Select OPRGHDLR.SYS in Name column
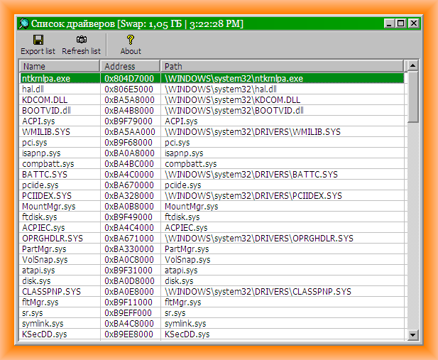 [x=53, y=238]
